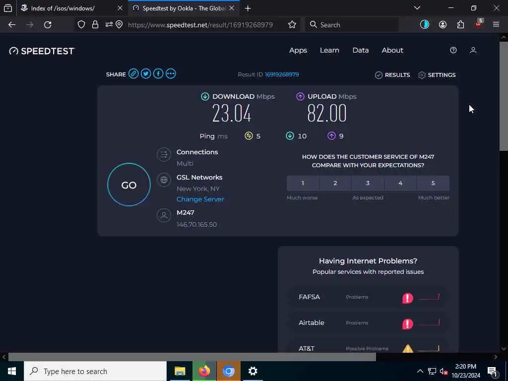Rate M247 customer service 3
508x381 pixels.
tap(368, 183)
